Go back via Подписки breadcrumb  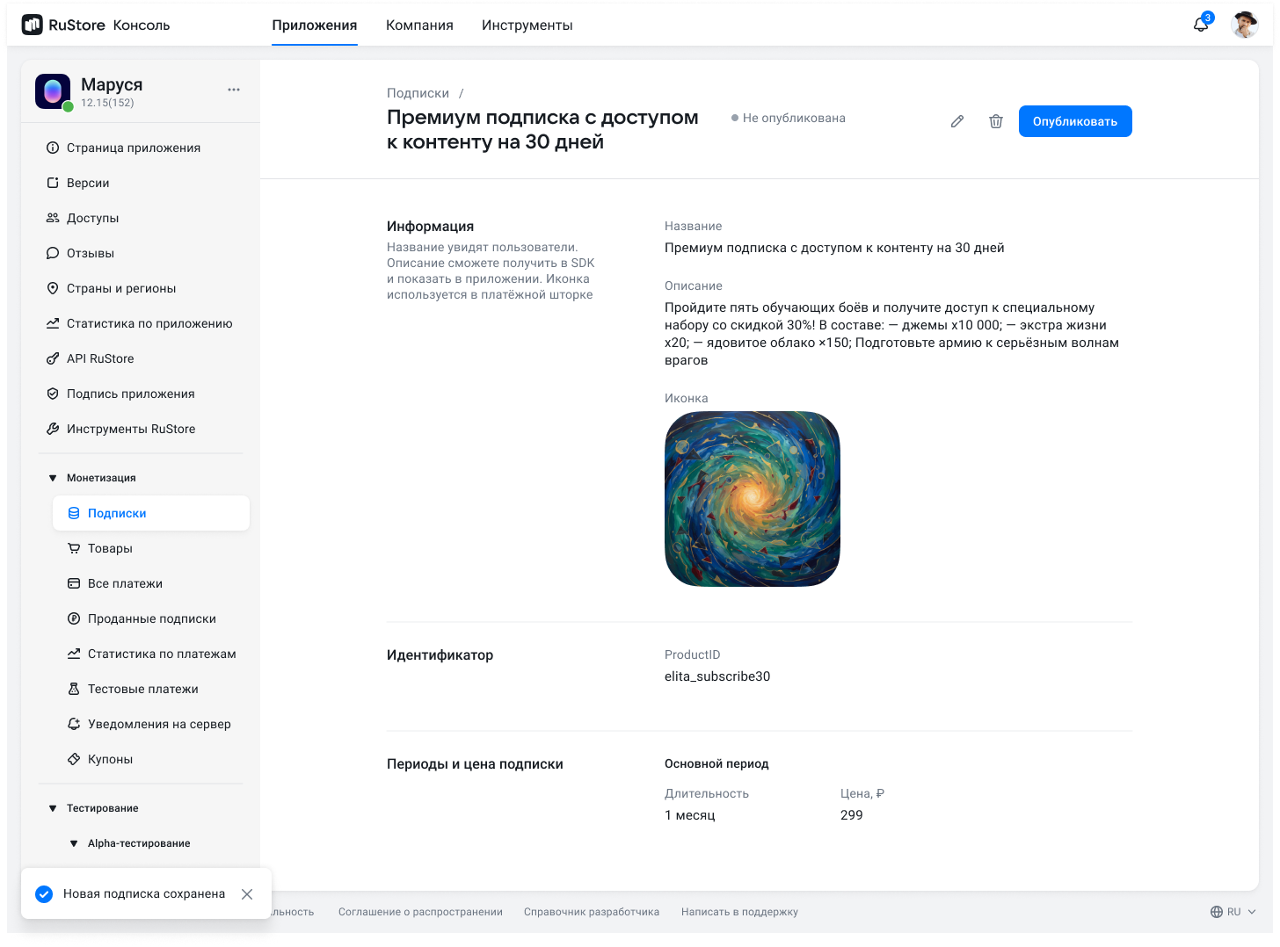coord(418,93)
